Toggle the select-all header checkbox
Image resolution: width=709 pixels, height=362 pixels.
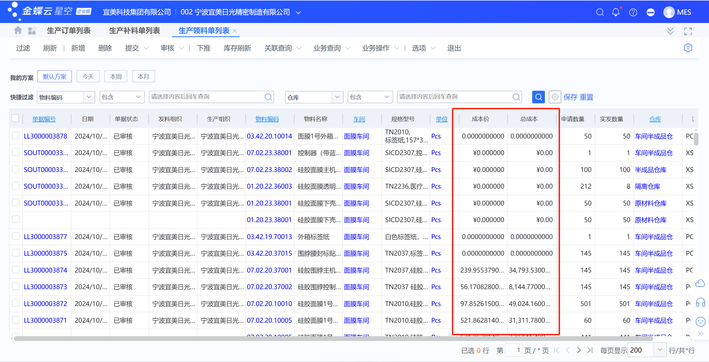(15, 118)
